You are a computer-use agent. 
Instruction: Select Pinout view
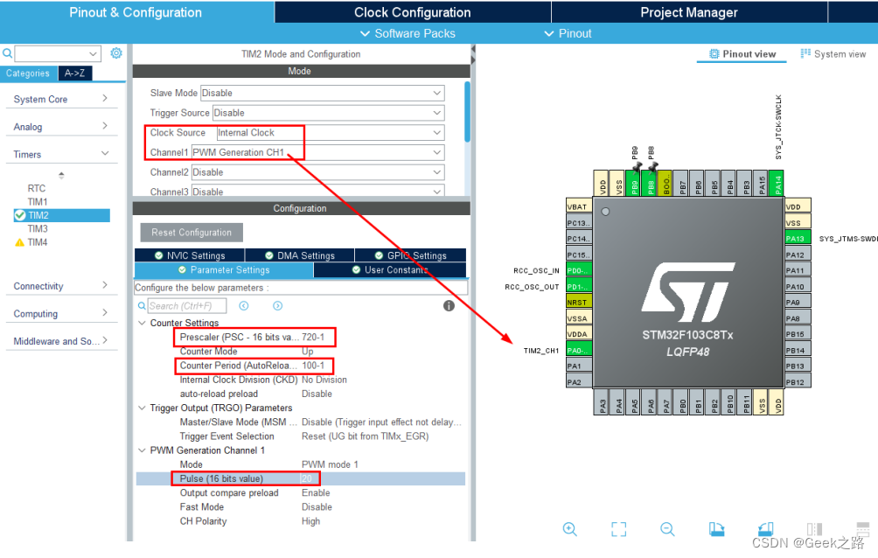pyautogui.click(x=742, y=53)
